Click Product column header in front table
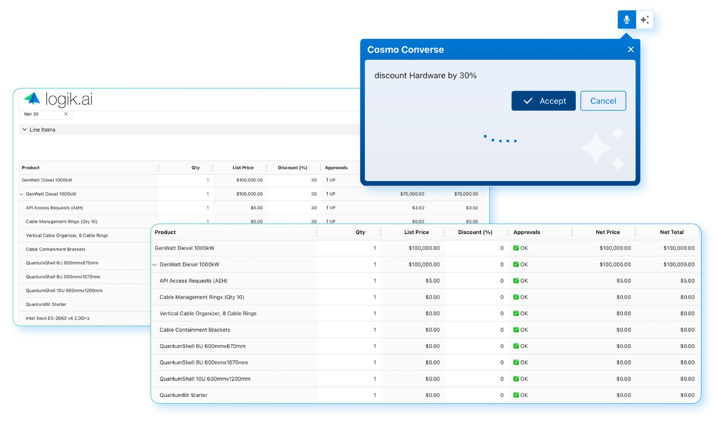718x427 pixels. (x=165, y=232)
